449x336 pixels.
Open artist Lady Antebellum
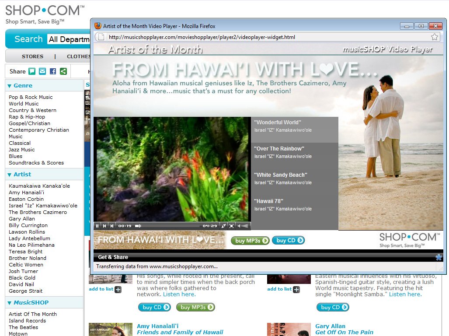(x=29, y=238)
